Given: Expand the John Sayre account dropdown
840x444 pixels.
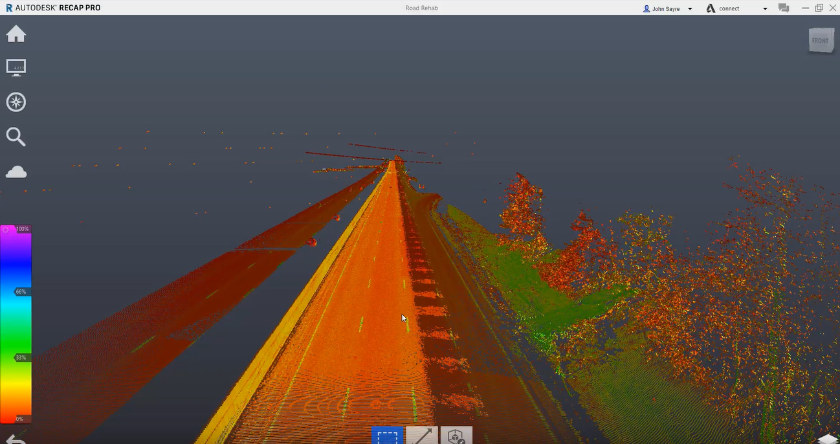Looking at the screenshot, I should coord(690,9).
